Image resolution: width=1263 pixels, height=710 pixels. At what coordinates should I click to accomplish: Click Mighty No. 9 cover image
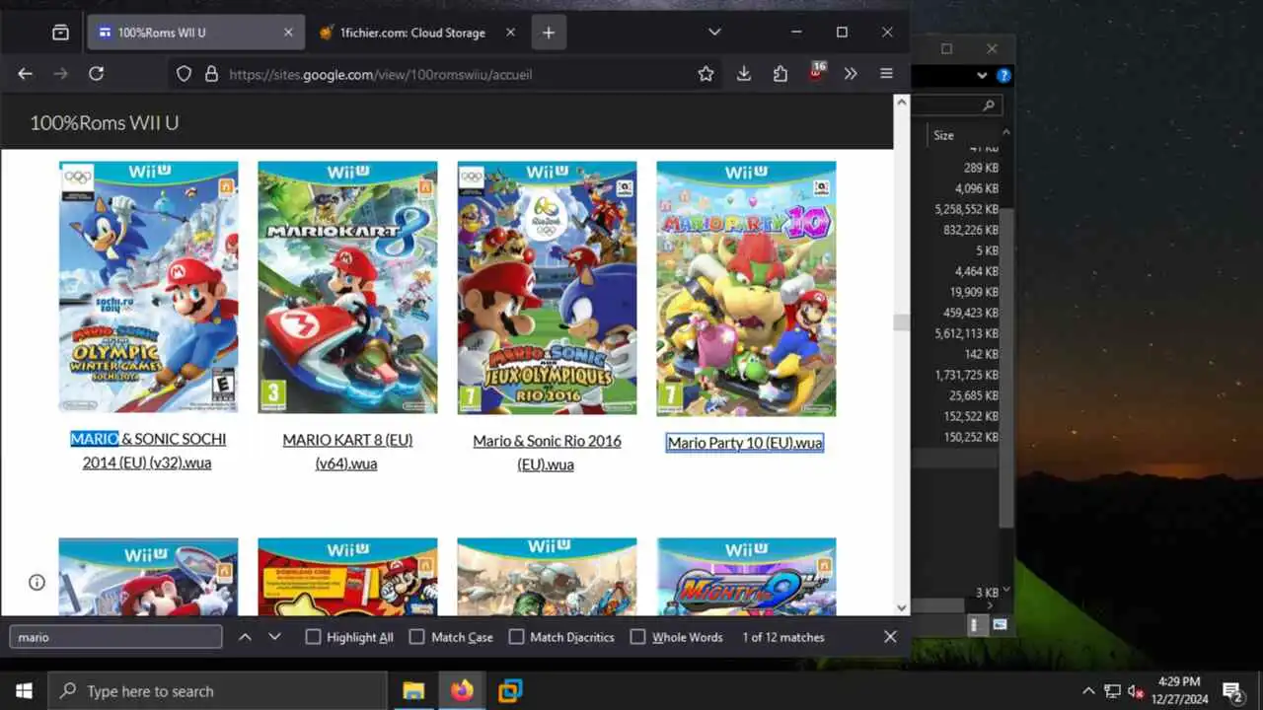746,577
